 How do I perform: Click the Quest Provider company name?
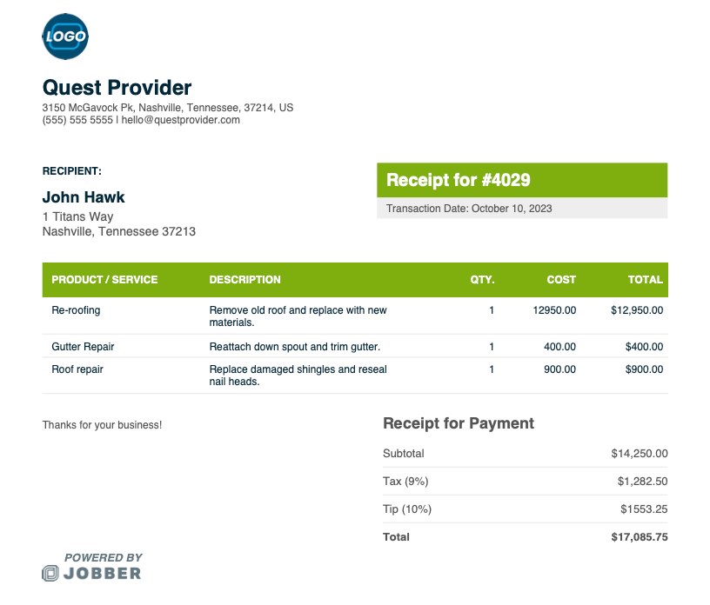point(117,88)
